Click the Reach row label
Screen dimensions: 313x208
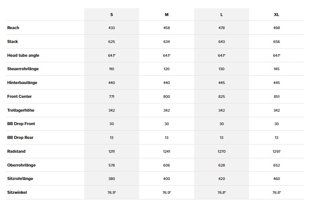[x=13, y=28]
